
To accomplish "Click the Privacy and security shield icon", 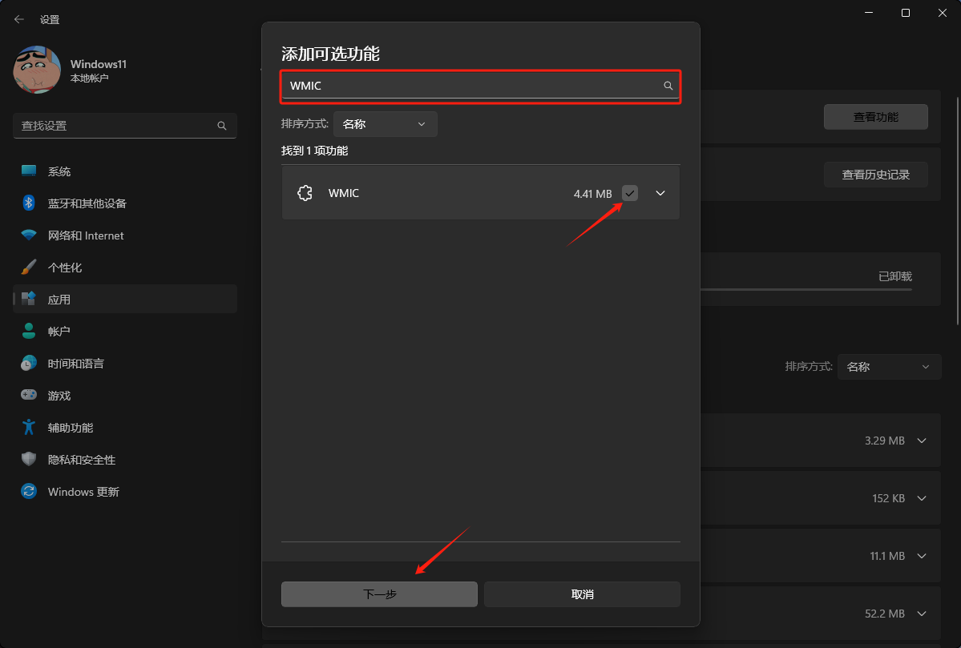I will click(29, 460).
